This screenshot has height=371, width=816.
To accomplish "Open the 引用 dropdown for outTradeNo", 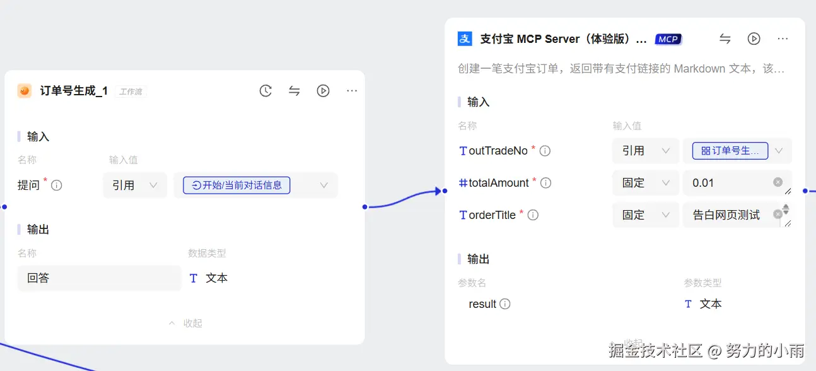I will [x=646, y=151].
